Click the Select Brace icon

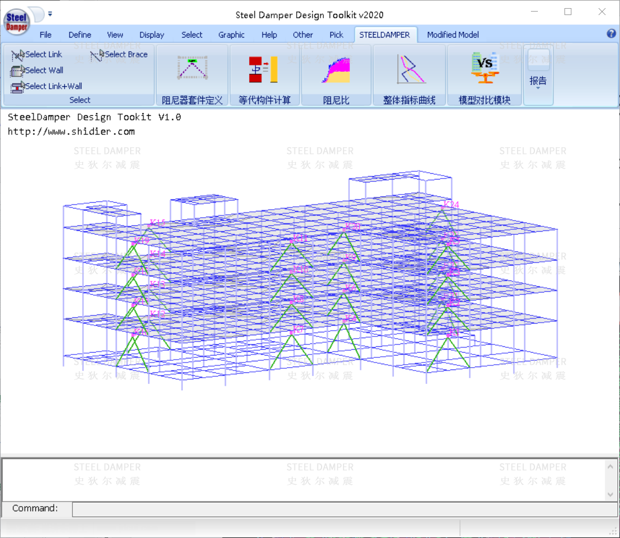point(97,55)
